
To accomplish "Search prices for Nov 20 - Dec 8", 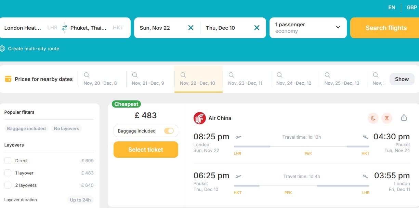I will pyautogui.click(x=100, y=79).
